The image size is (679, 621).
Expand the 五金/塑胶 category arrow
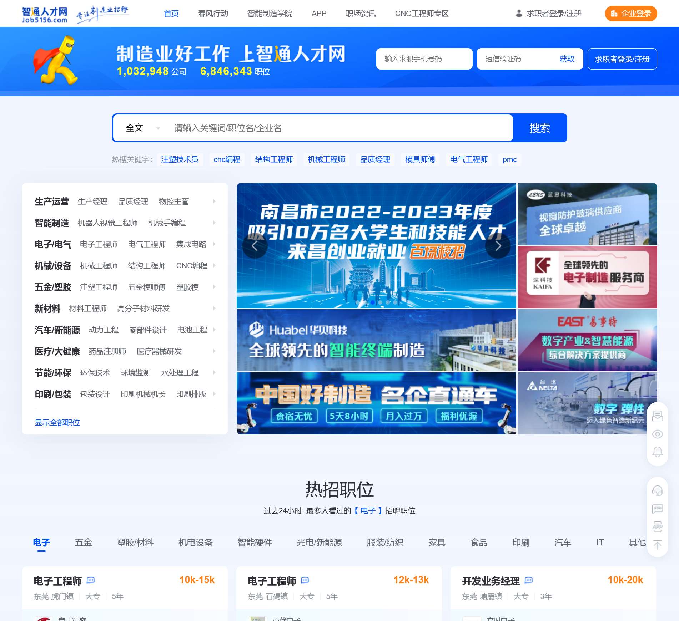(x=214, y=287)
